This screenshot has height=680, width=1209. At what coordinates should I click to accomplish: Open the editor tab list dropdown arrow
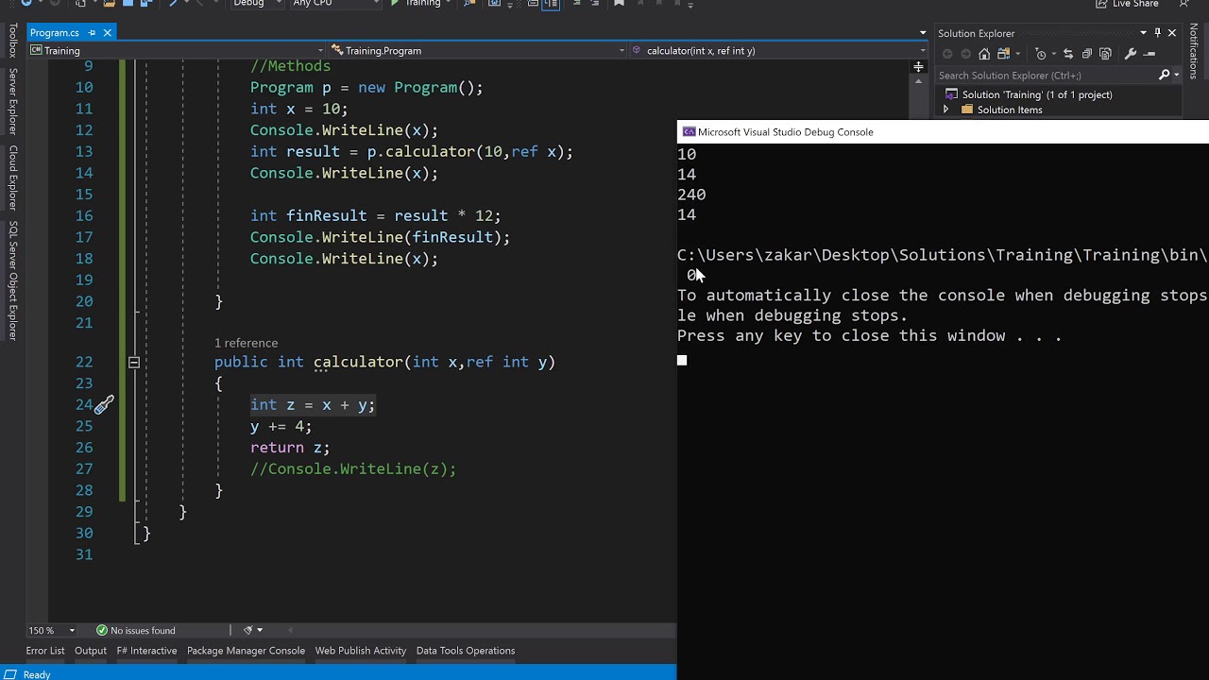coord(923,34)
